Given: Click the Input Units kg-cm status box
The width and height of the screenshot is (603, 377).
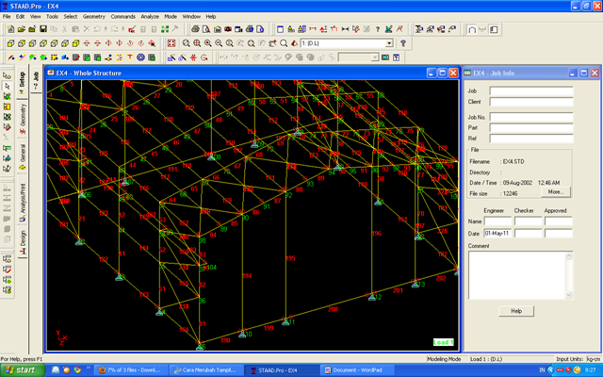Looking at the screenshot, I should click(594, 359).
